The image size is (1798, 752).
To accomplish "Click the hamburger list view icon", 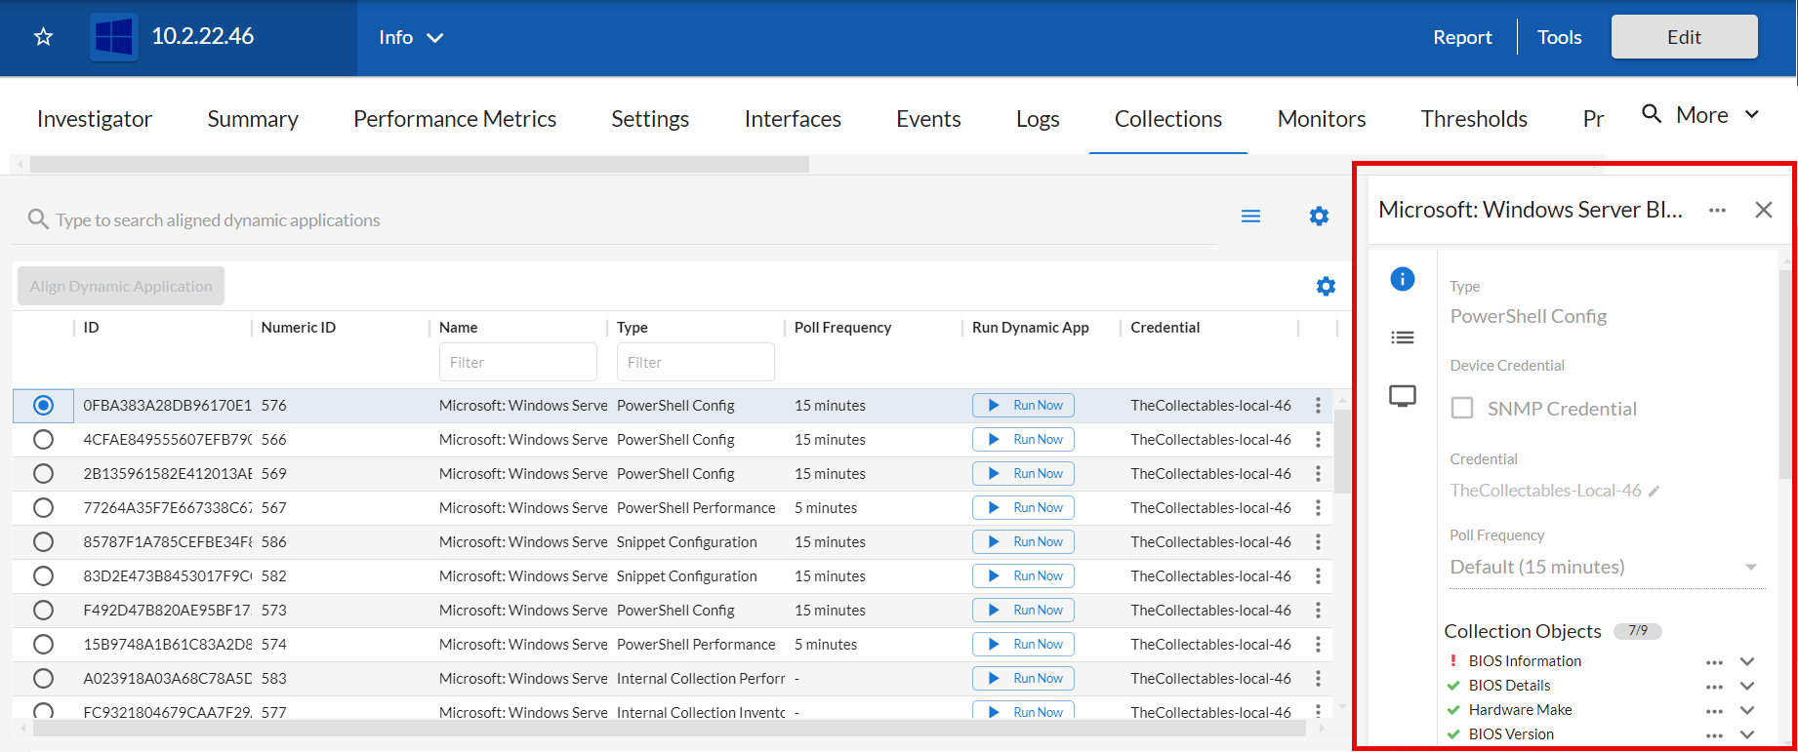I will click(x=1250, y=217).
